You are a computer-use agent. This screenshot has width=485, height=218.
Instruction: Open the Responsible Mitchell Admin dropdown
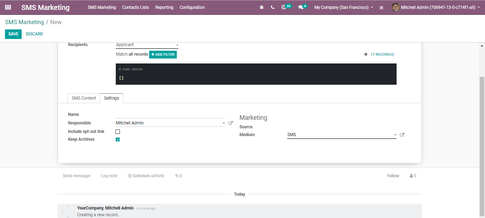tap(170, 123)
